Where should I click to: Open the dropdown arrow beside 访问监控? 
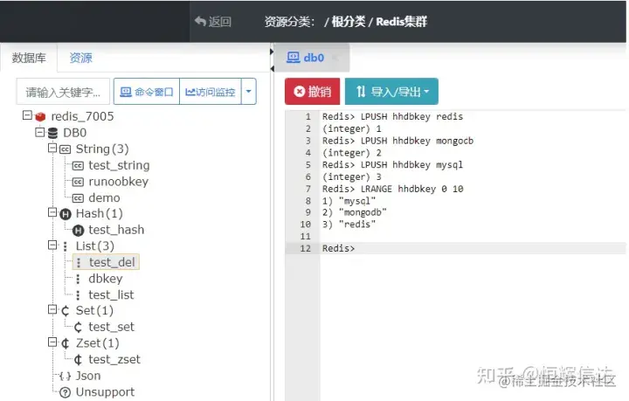tap(249, 92)
